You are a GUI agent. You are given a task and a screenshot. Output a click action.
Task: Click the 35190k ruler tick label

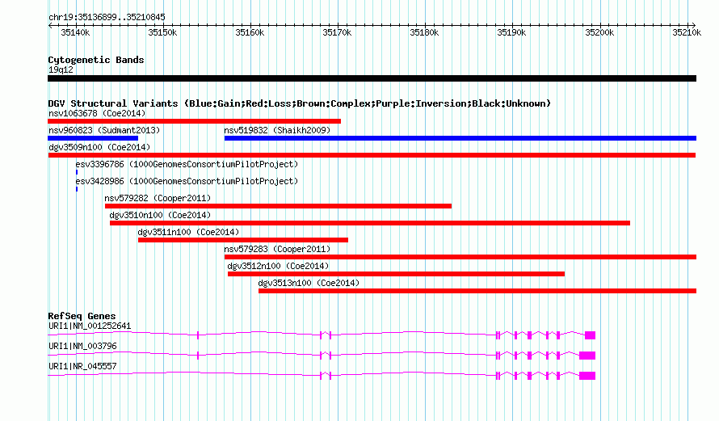pyautogui.click(x=511, y=32)
